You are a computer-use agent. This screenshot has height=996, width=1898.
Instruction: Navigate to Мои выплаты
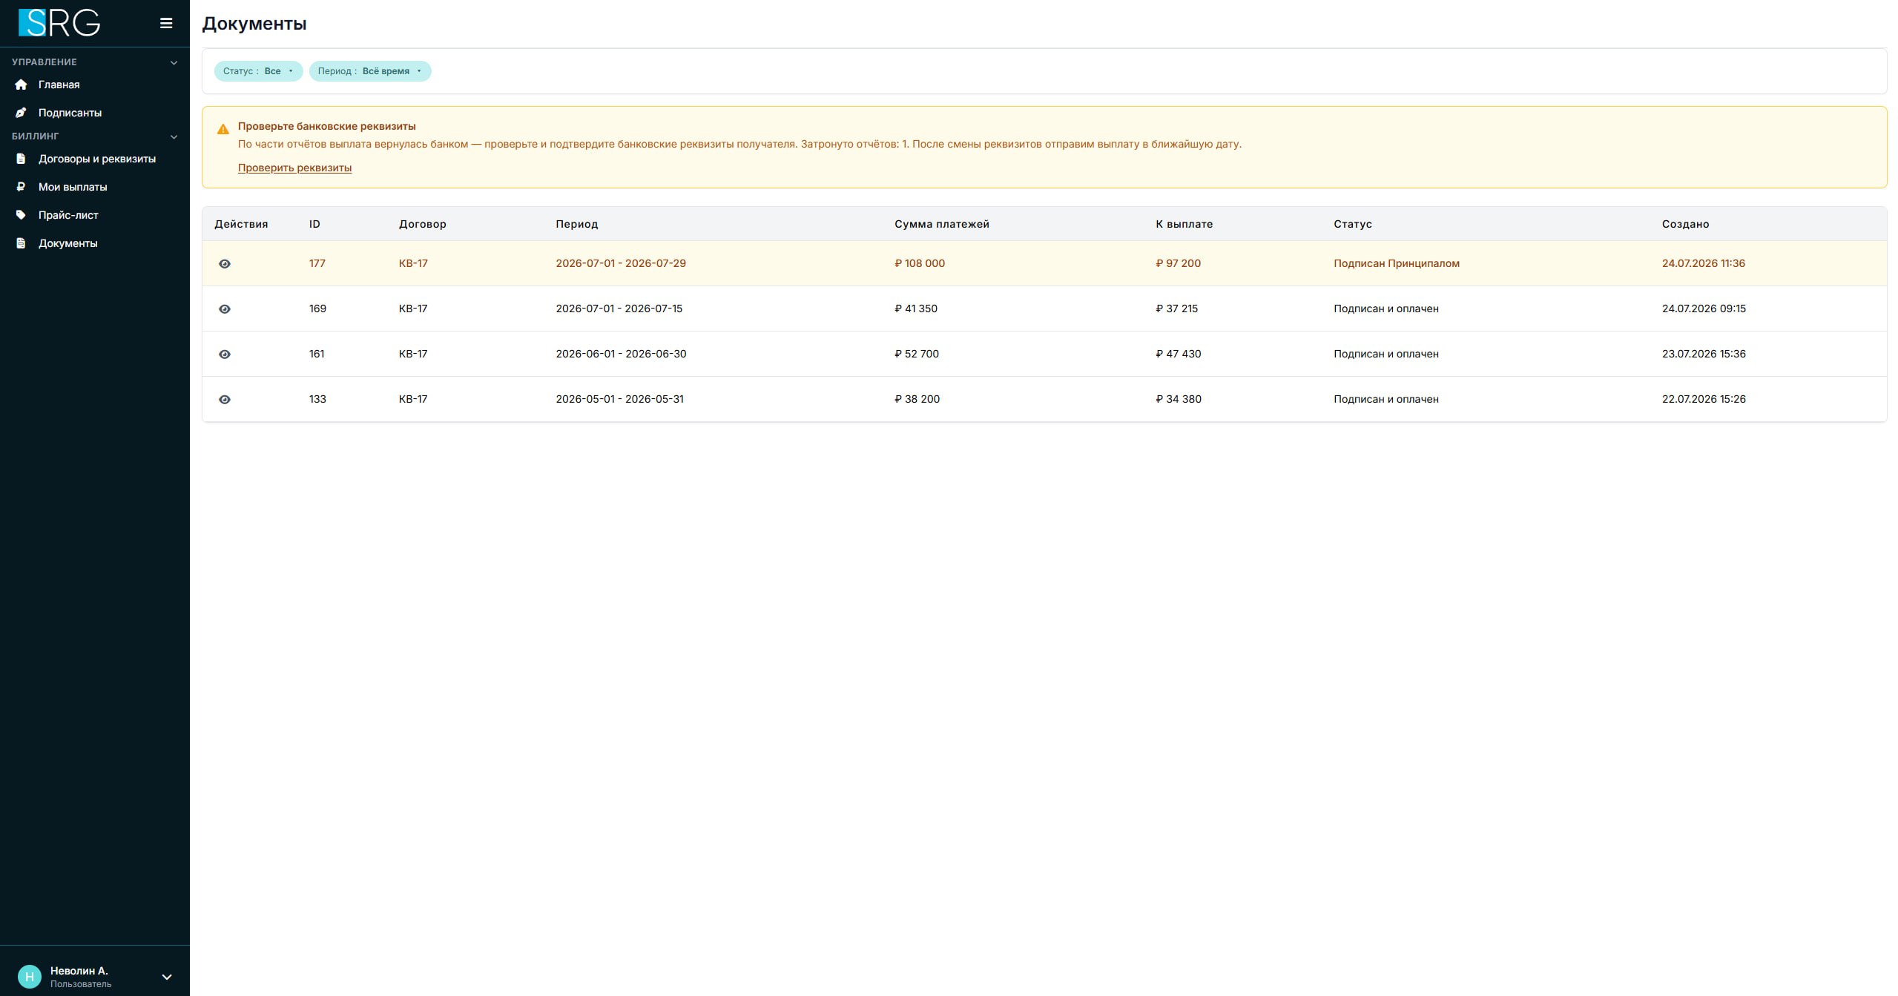pos(73,187)
